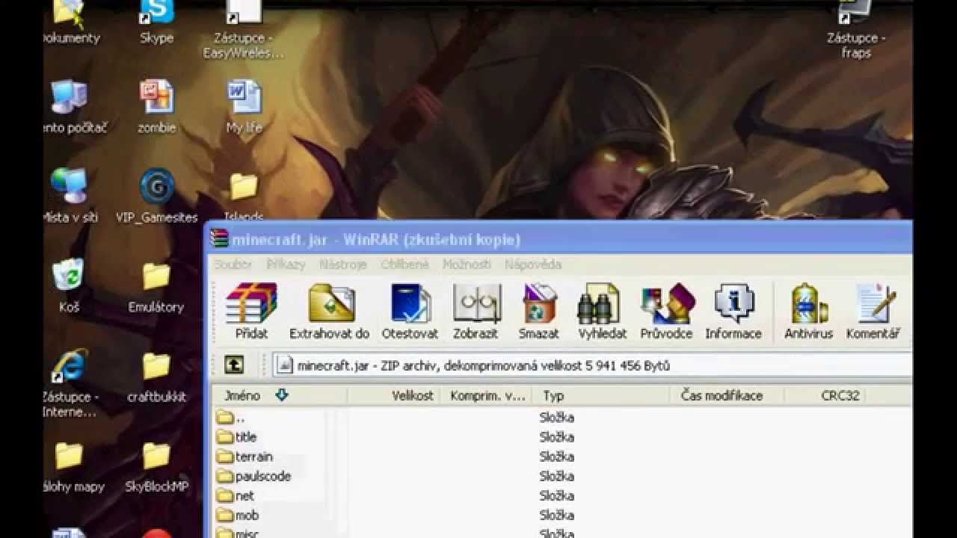Click the Antivirus toolbar icon

[808, 312]
